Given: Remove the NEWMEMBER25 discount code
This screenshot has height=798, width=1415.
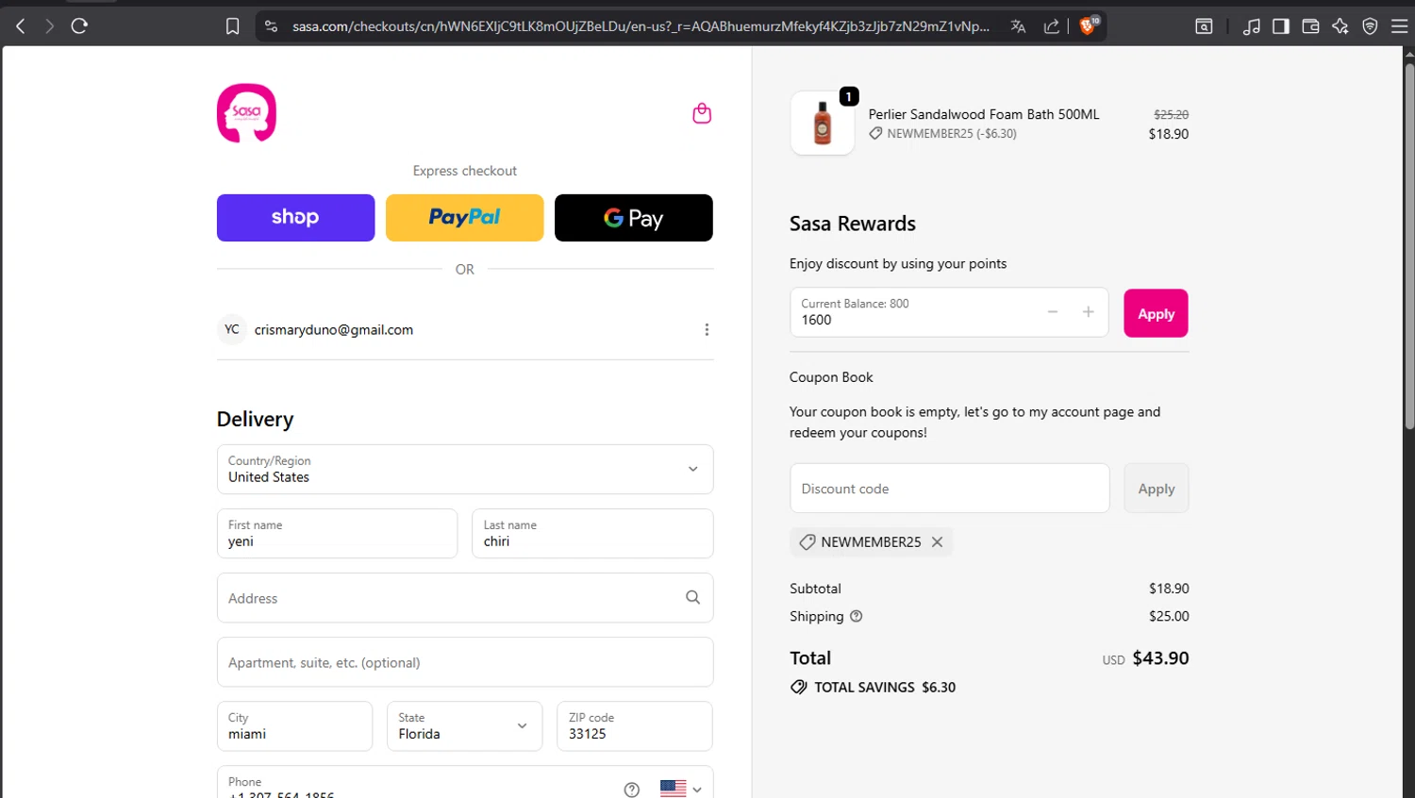Looking at the screenshot, I should click(x=937, y=541).
